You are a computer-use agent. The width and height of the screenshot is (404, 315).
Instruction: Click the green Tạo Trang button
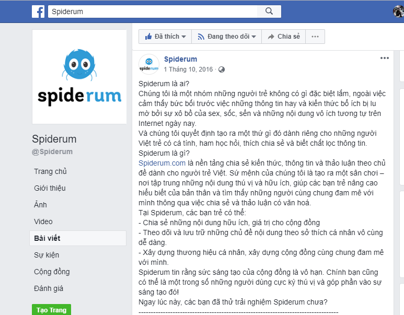pos(52,310)
